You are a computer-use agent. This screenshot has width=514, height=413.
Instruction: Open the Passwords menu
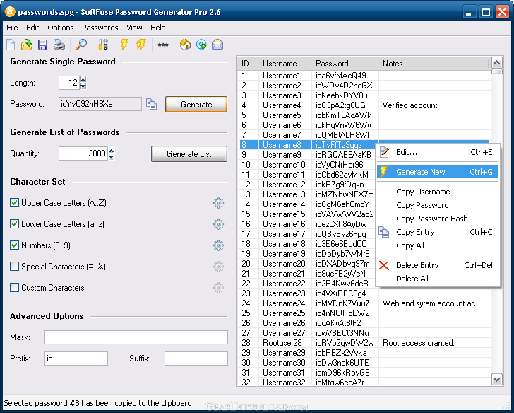point(100,28)
